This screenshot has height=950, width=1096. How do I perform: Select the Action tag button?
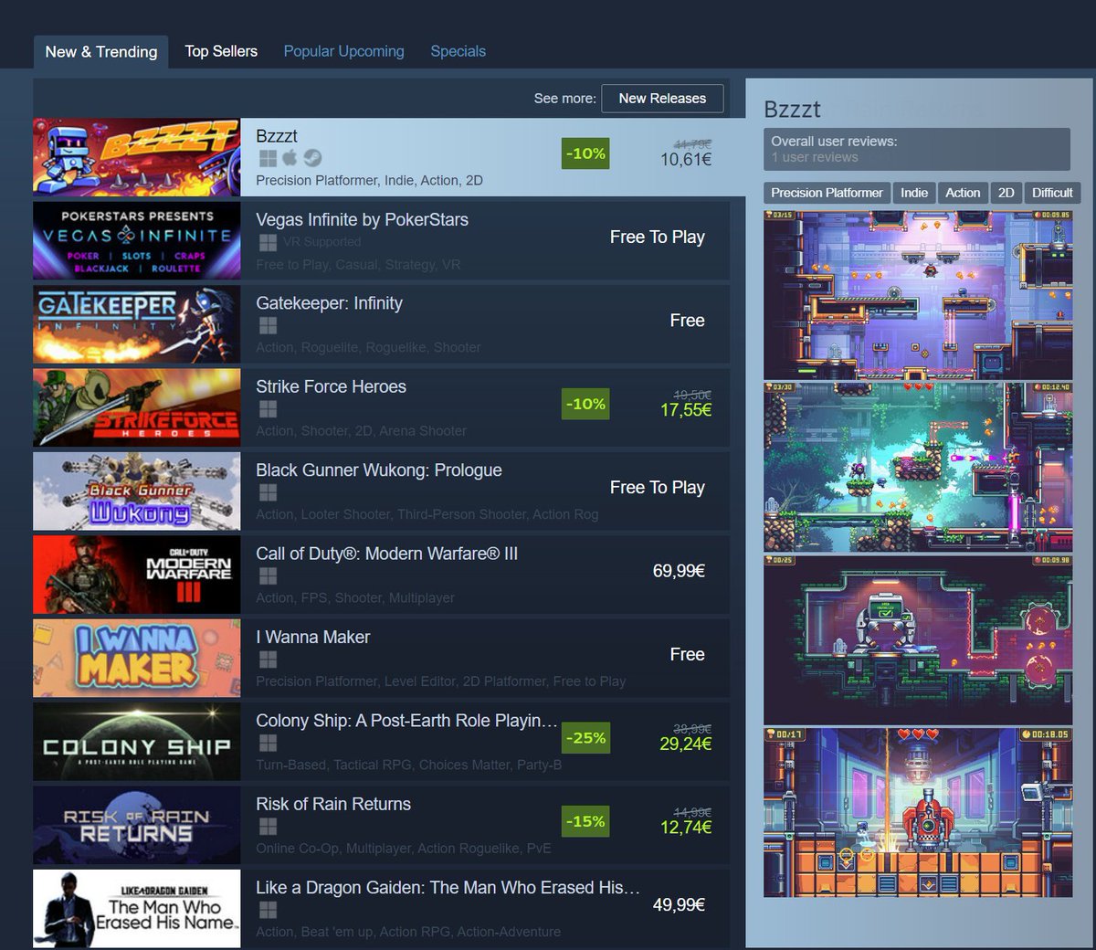[x=963, y=193]
